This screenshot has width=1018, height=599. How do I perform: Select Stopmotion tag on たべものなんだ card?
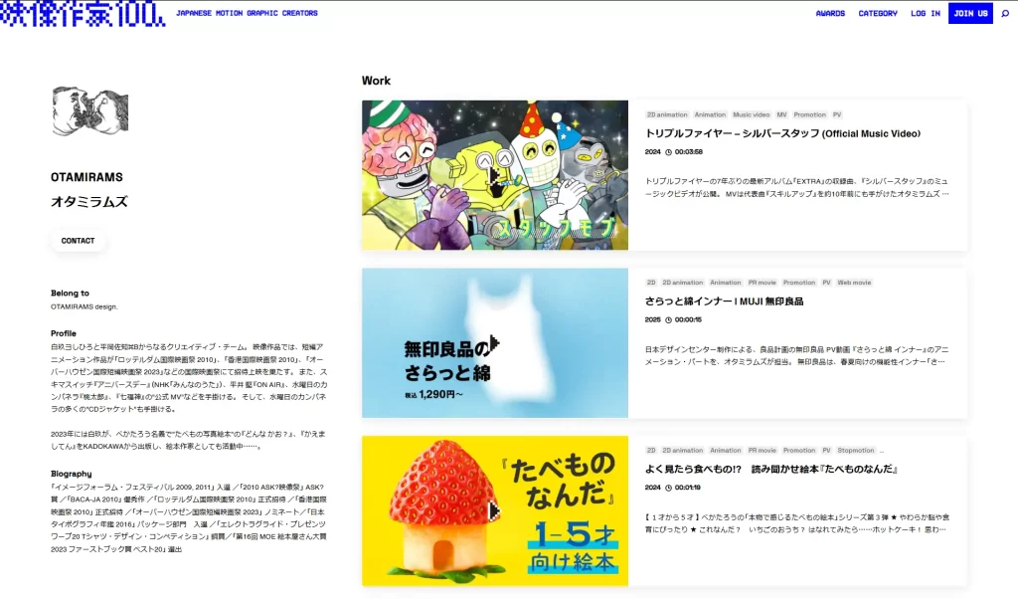click(856, 450)
